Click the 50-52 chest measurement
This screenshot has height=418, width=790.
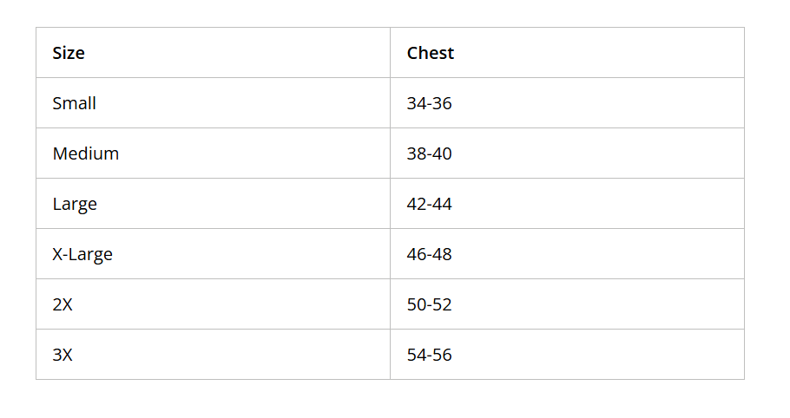point(429,304)
